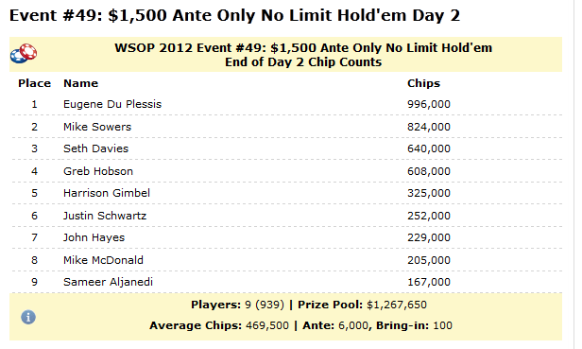Click the Chips column header

[423, 83]
